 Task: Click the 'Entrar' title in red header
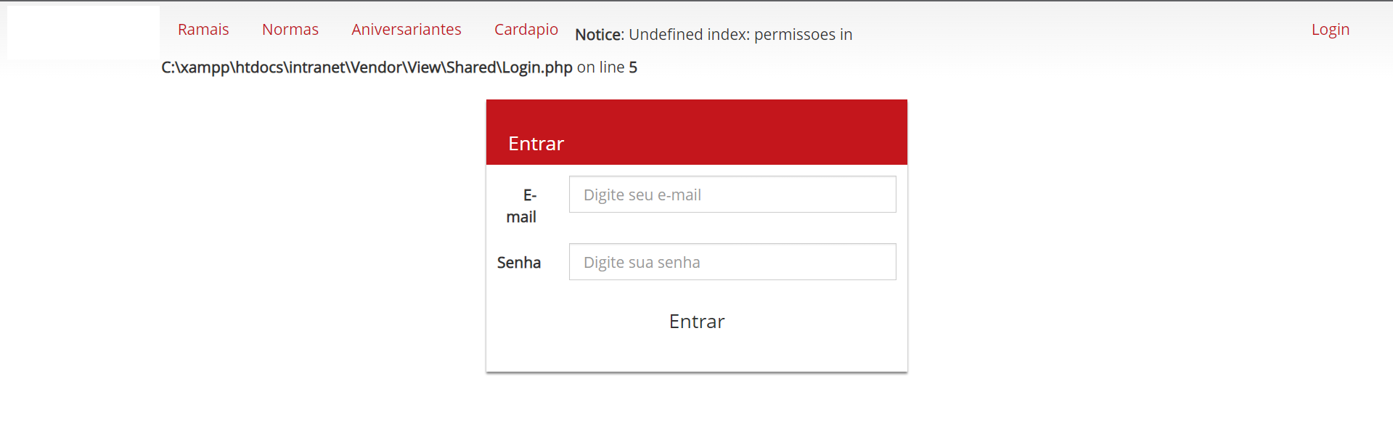click(536, 144)
